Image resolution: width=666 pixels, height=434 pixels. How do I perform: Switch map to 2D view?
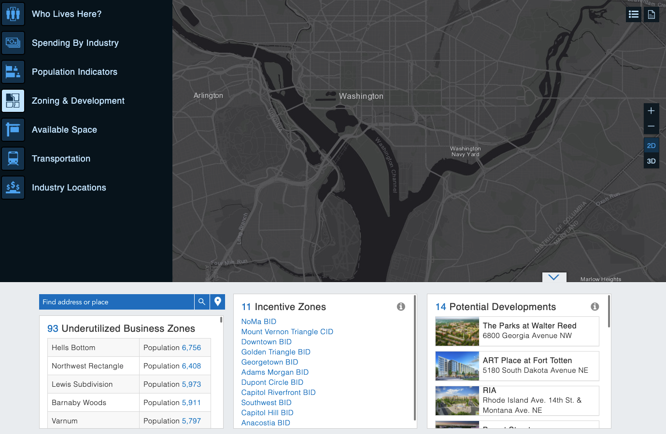(651, 146)
